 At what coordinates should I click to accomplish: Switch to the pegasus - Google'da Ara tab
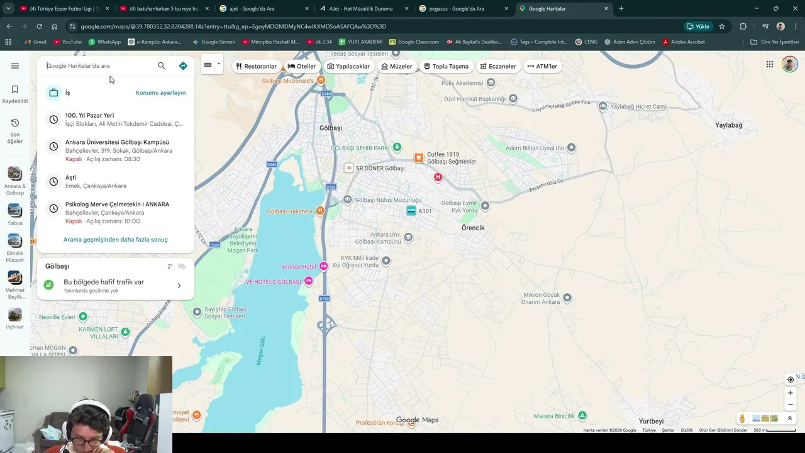464,9
